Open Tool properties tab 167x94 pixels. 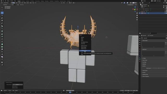[x=140, y=36]
